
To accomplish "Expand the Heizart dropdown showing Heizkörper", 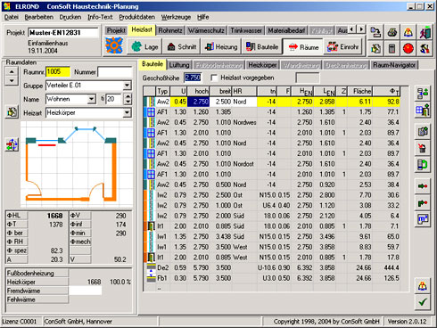I will (x=128, y=112).
